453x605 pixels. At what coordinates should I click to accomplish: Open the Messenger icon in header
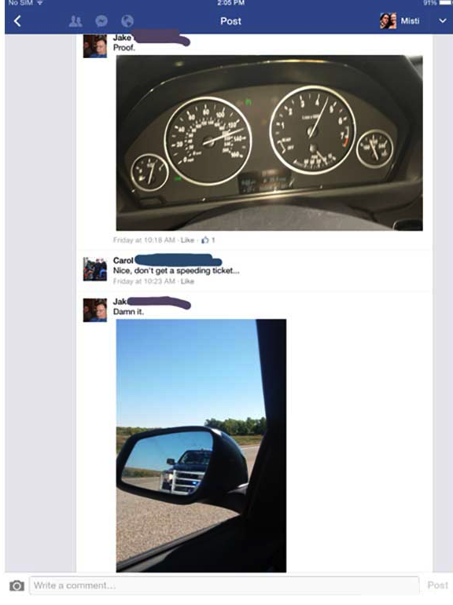pos(101,21)
